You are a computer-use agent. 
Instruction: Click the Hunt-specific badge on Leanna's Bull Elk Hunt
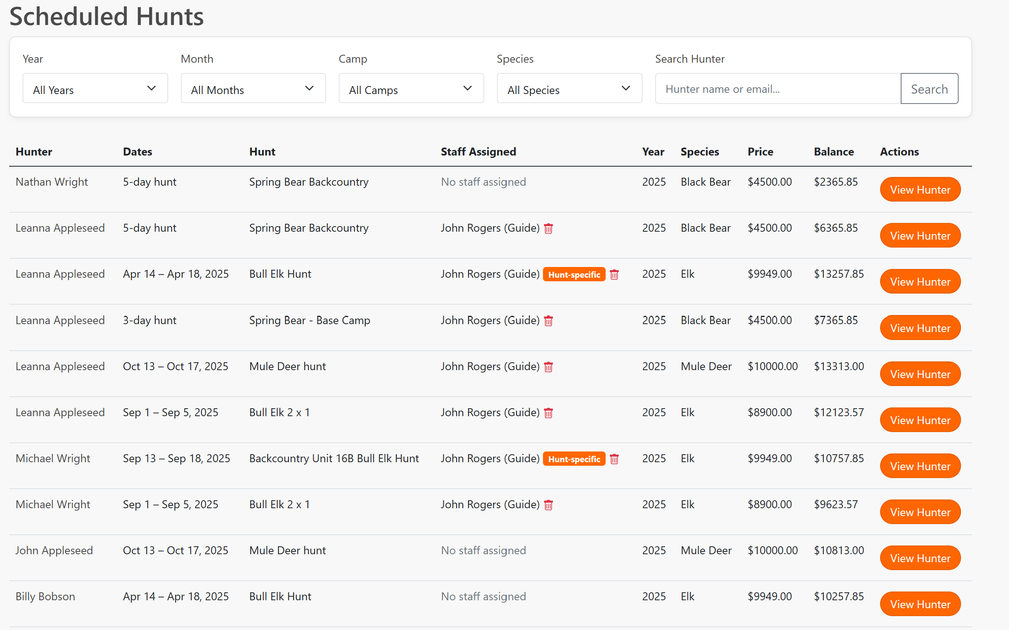[574, 274]
